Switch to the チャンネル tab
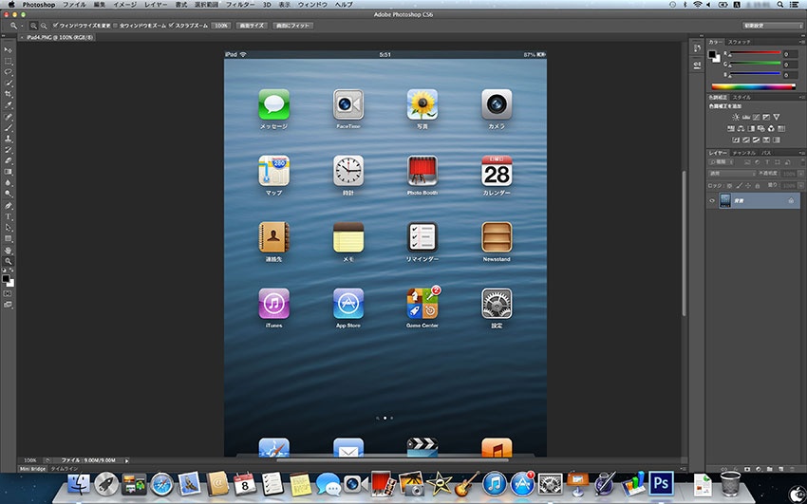 [743, 153]
